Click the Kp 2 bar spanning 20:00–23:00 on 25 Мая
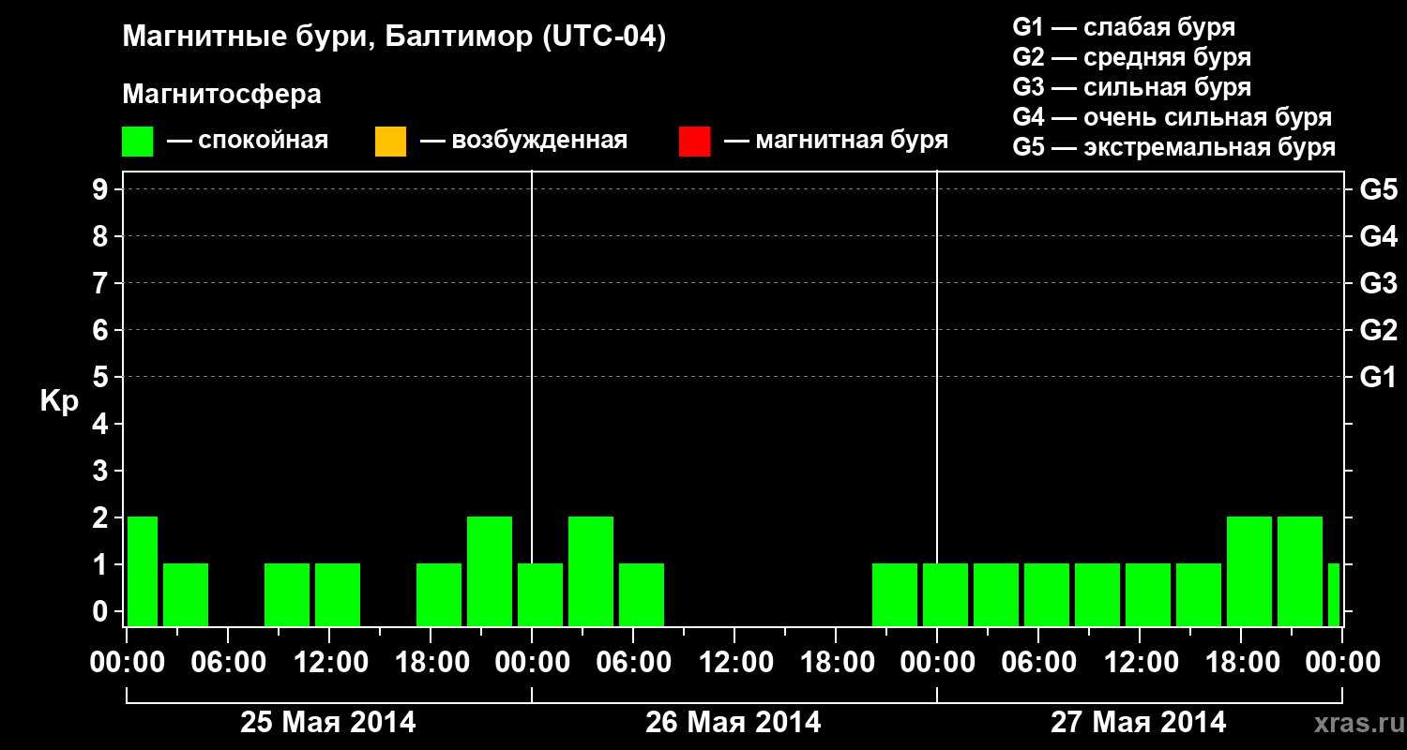 490,572
